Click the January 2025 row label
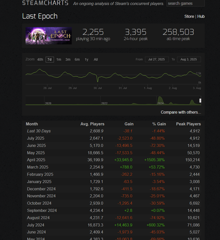The width and height of the screenshot is (220, 240). pyautogui.click(x=39, y=182)
